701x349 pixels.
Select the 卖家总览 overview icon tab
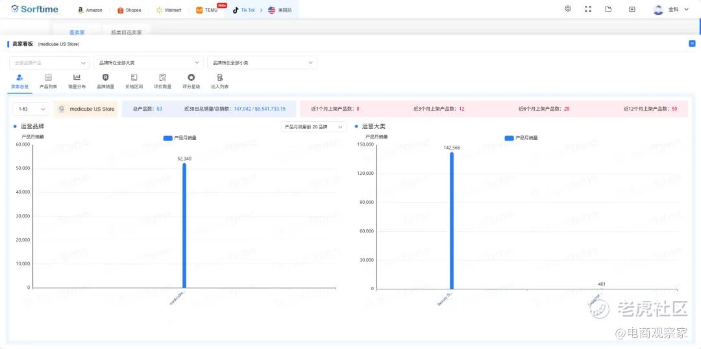(x=19, y=82)
